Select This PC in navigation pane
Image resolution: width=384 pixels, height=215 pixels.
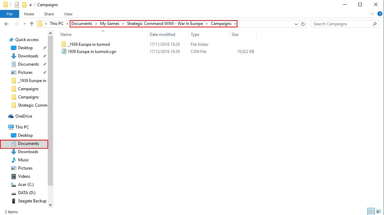22,127
